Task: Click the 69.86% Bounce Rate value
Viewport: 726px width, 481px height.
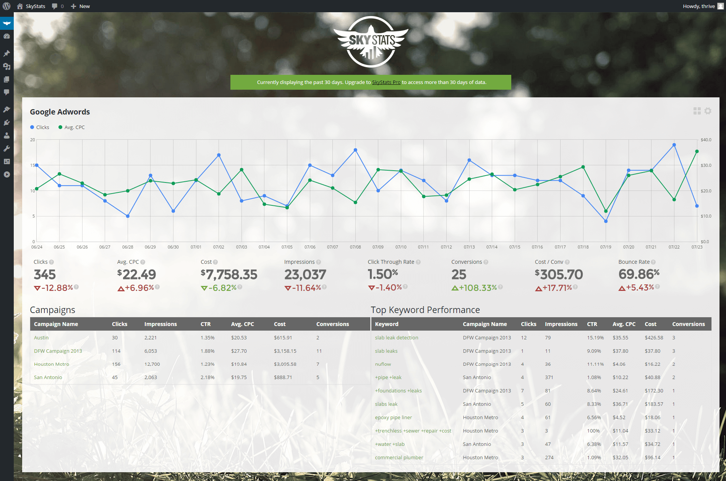Action: point(639,274)
